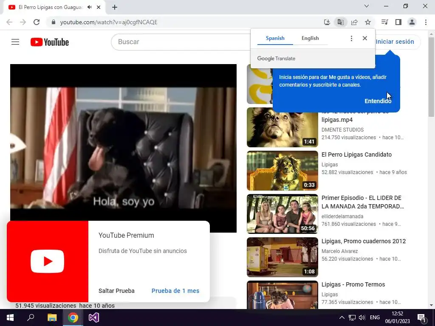Show hidden tray icons chevron

click(342, 318)
